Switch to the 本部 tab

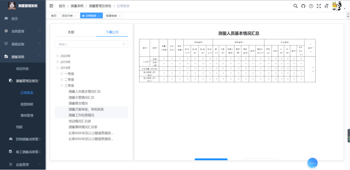coord(71,32)
